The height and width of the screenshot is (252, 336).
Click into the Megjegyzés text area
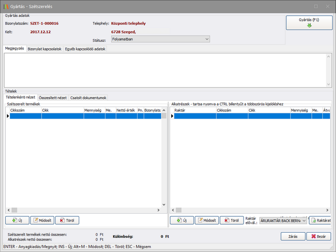click(x=165, y=69)
